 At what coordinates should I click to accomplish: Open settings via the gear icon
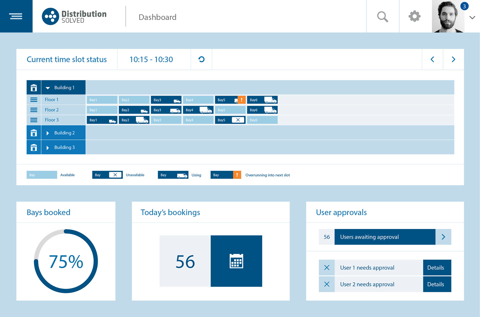414,16
